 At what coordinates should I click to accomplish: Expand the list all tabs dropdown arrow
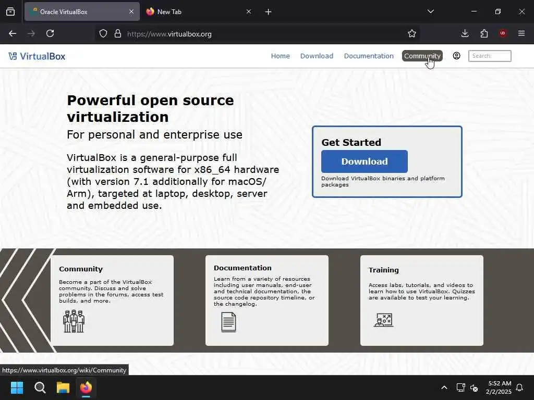[x=430, y=11]
